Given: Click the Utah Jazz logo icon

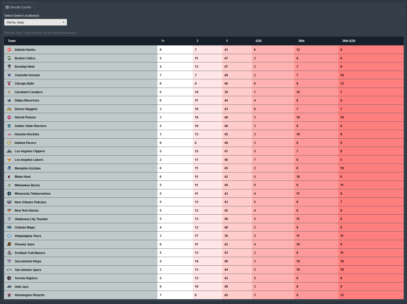Looking at the screenshot, I should (x=9, y=287).
